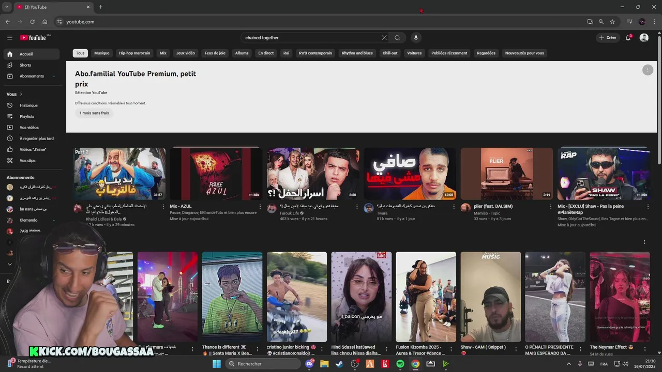Select the Hip-hop marocain chip
662x372 pixels.
134,53
